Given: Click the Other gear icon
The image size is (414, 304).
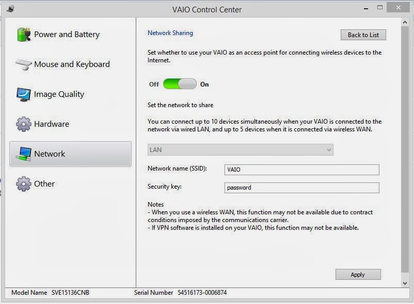Looking at the screenshot, I should point(24,183).
